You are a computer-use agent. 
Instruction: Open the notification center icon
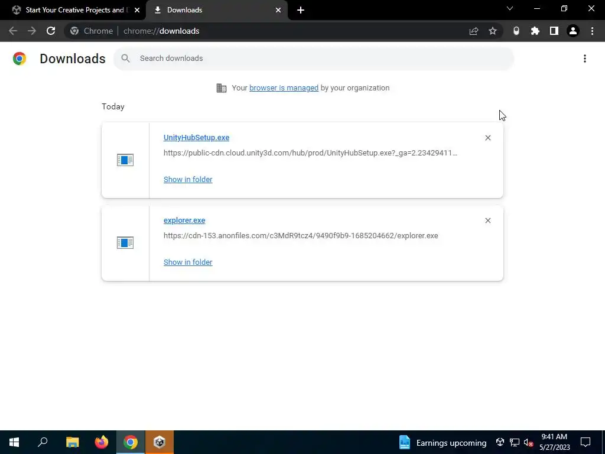point(586,442)
